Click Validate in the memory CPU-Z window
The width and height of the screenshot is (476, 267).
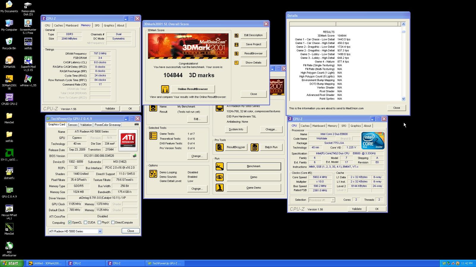coord(110,109)
